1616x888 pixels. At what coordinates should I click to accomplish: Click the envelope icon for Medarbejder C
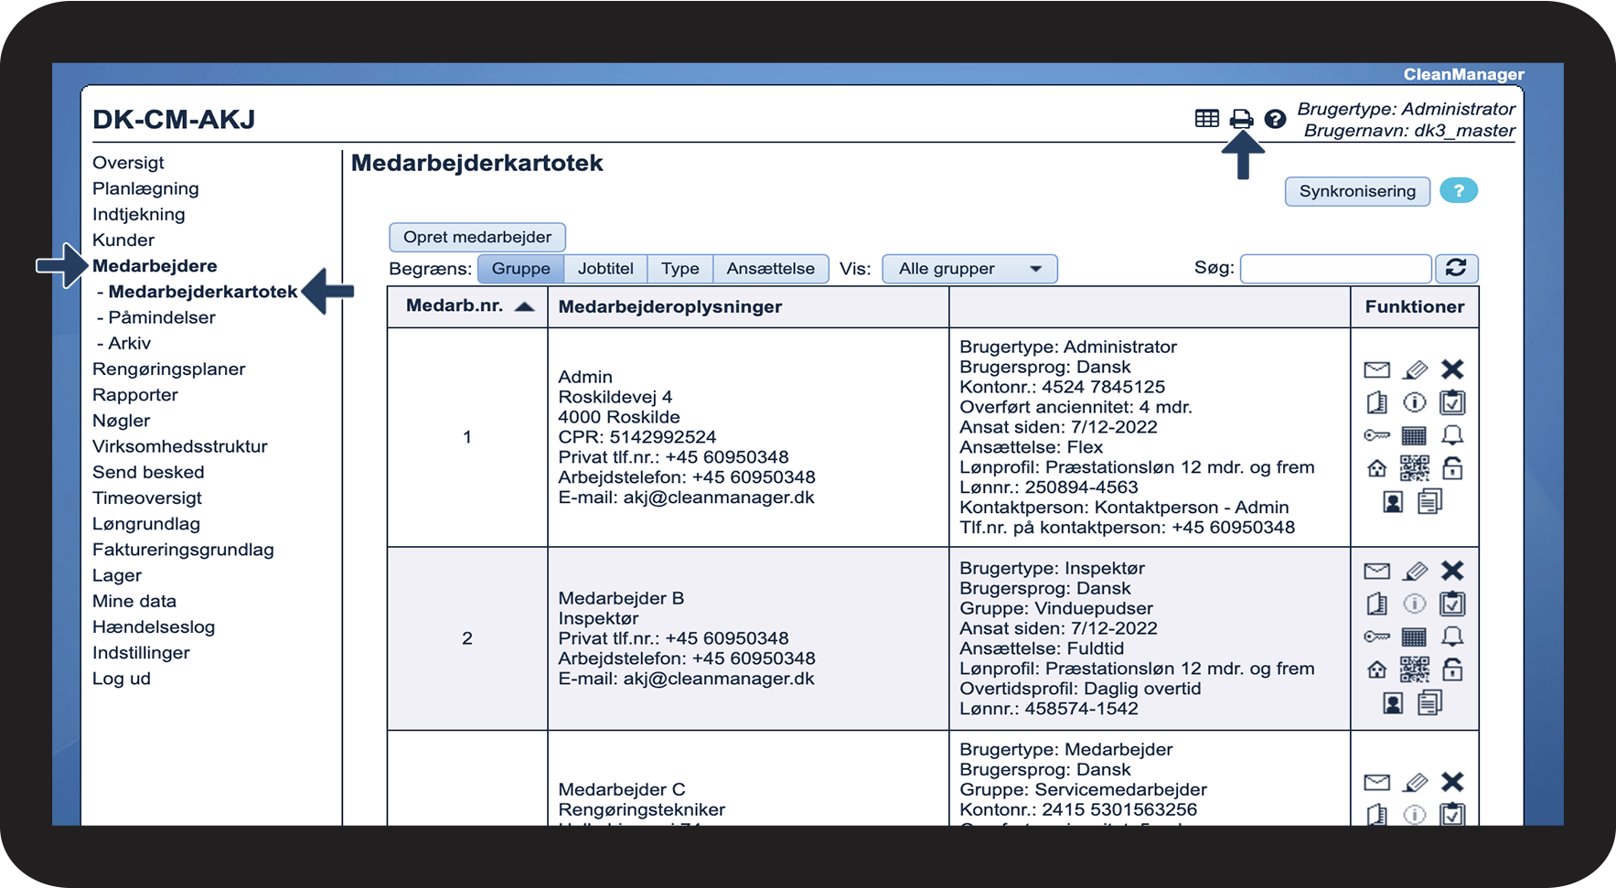tap(1376, 782)
